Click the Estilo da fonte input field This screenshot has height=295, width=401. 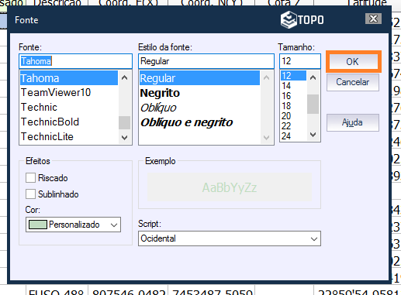tap(206, 61)
